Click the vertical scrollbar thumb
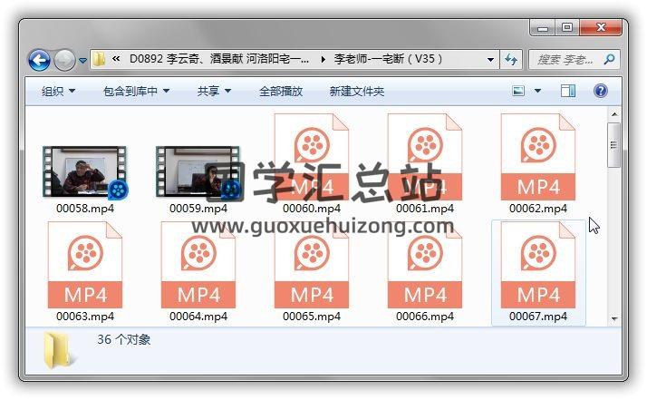This screenshot has width=647, height=400. pyautogui.click(x=614, y=145)
